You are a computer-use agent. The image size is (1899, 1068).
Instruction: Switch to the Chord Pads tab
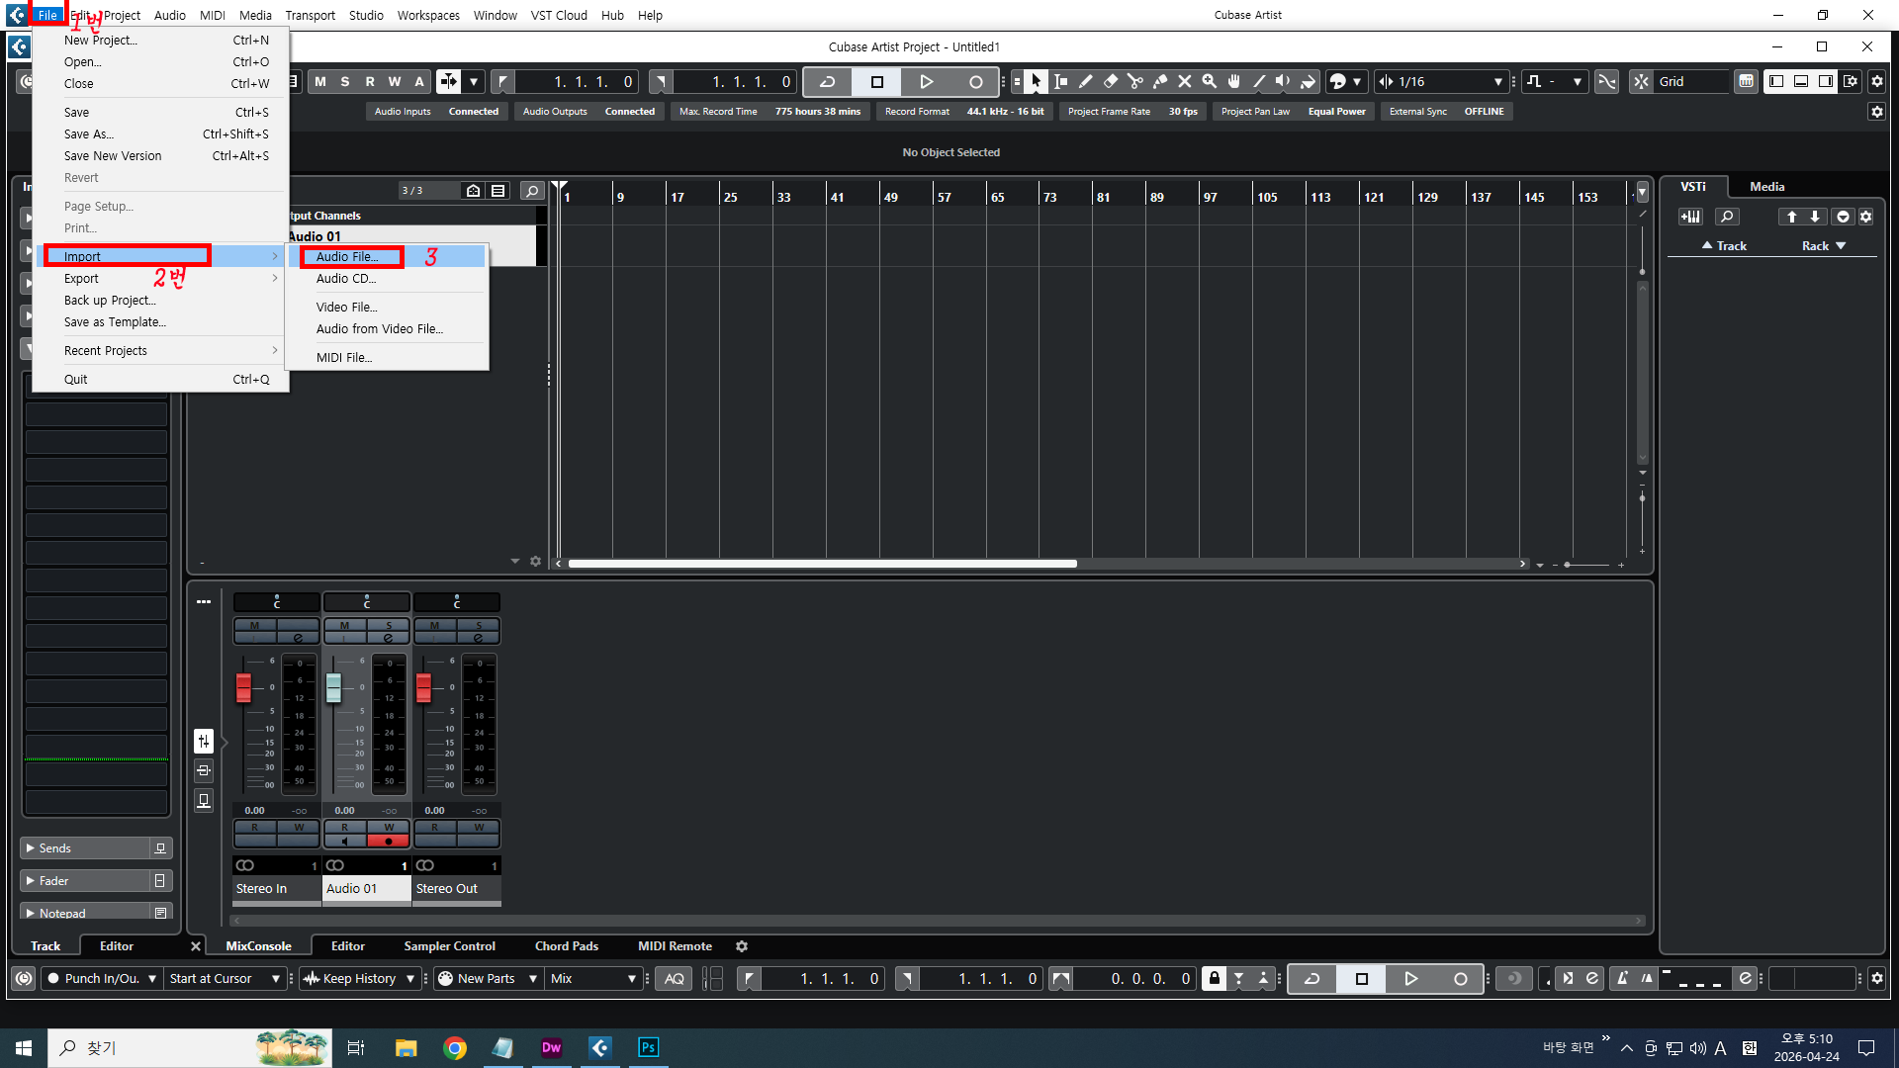(x=567, y=946)
